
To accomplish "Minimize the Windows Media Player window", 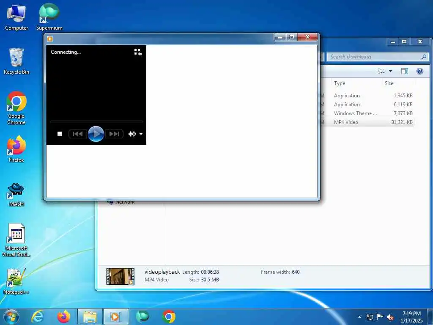I will click(280, 37).
